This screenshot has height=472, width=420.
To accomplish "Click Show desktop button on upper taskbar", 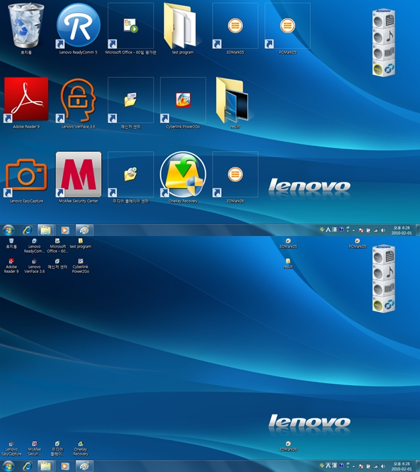I will point(418,230).
